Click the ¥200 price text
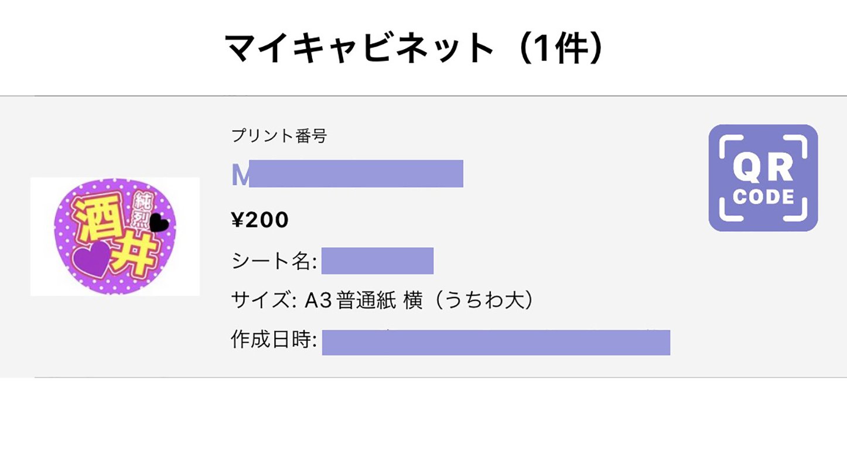This screenshot has width=847, height=461. tap(260, 220)
